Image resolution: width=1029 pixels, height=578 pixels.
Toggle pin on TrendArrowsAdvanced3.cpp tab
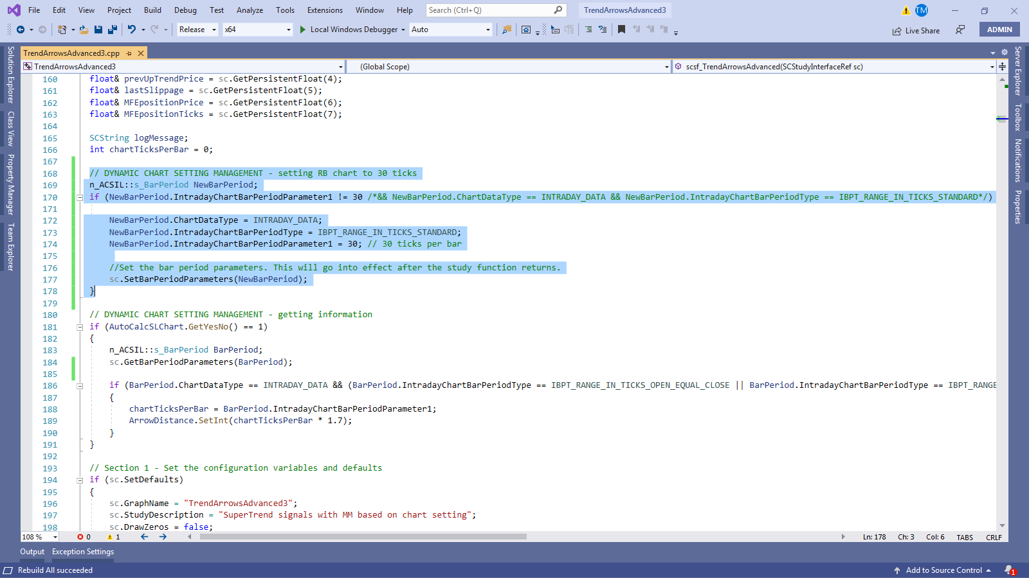129,53
